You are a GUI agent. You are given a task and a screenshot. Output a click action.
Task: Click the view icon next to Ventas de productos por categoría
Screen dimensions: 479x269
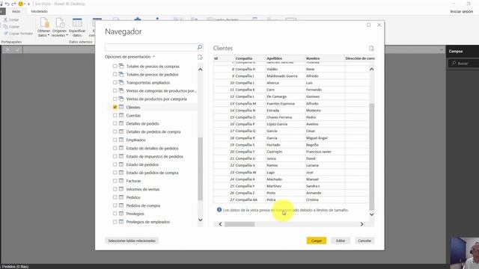[x=121, y=99]
